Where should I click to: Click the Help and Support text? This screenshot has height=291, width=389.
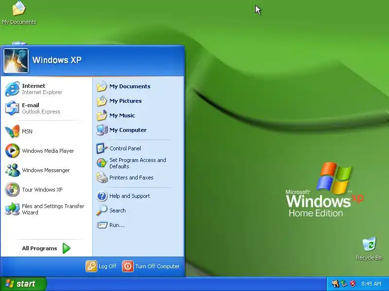[129, 196]
